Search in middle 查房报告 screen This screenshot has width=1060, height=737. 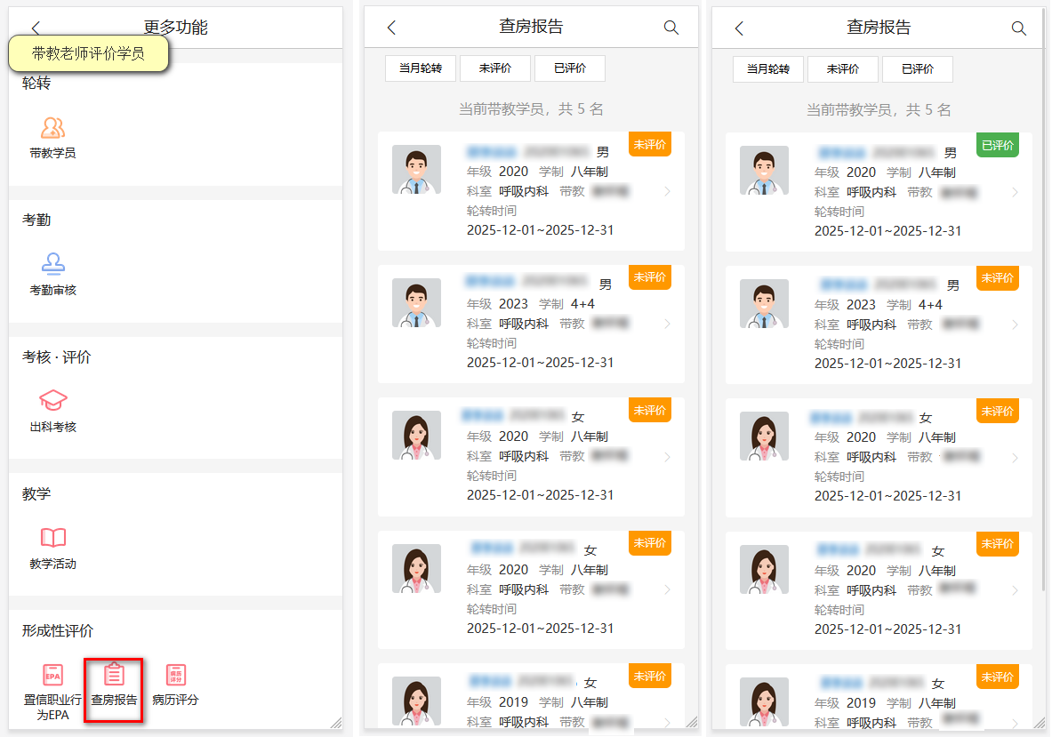pos(671,27)
